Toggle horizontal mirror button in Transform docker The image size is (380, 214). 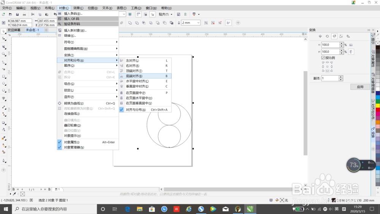(x=351, y=45)
